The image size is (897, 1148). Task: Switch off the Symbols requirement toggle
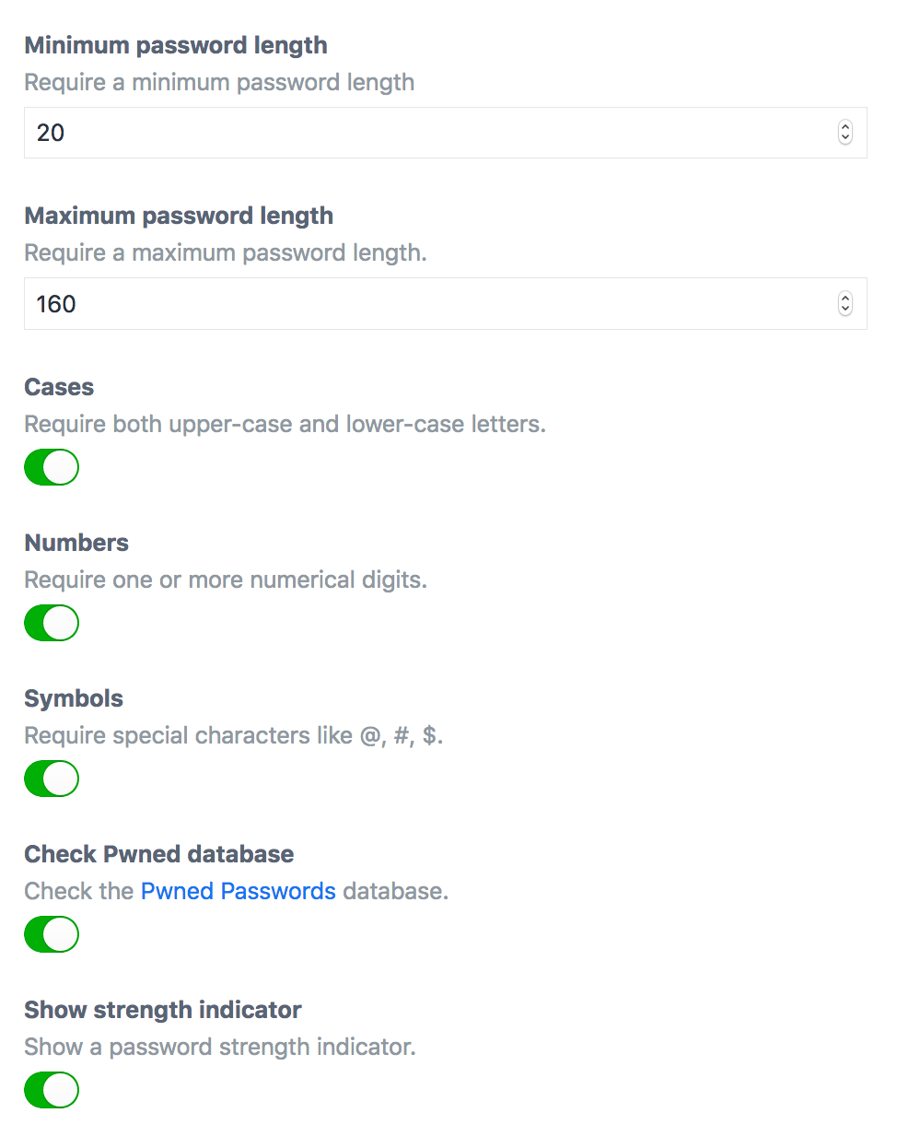(x=52, y=779)
